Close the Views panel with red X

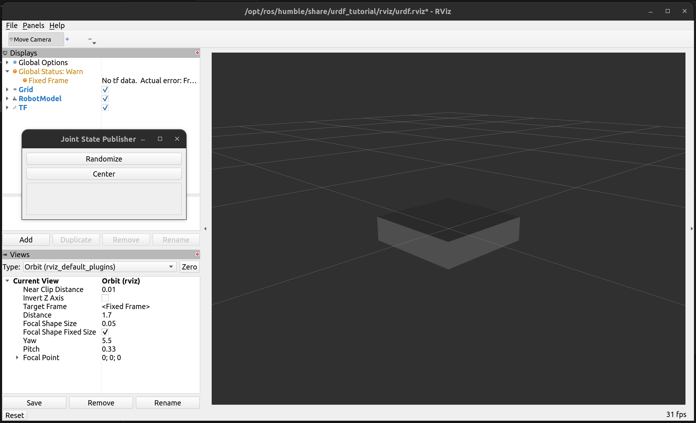click(197, 254)
